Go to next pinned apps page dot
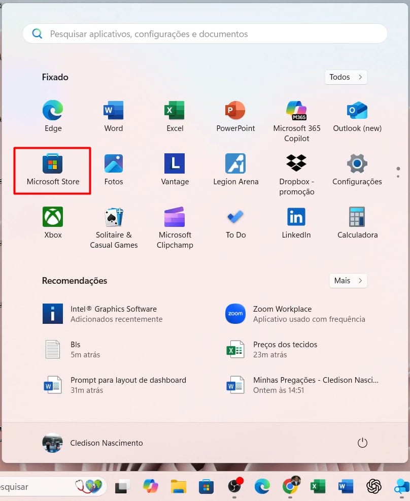 point(398,176)
